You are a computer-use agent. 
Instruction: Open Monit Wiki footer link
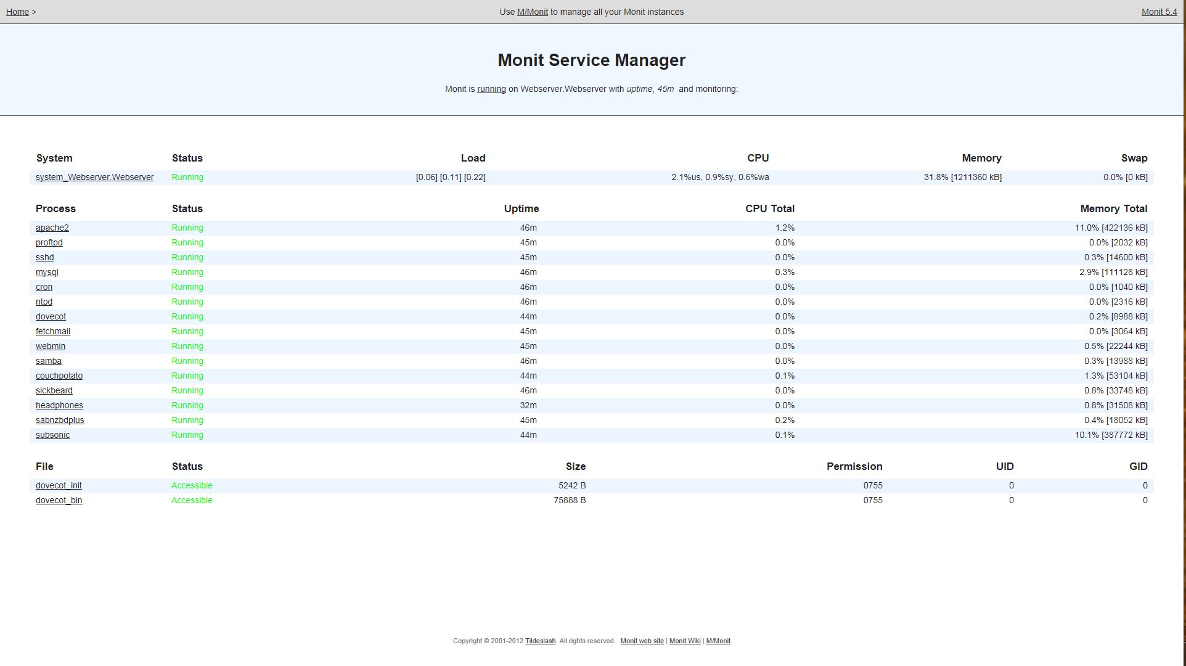(x=684, y=641)
